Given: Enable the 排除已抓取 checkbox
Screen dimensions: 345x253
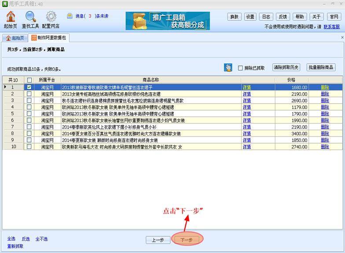Looking at the screenshot, I should click(240, 68).
